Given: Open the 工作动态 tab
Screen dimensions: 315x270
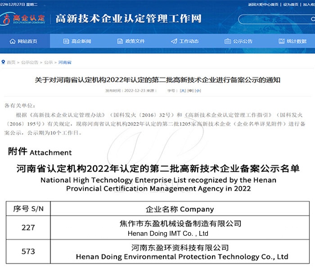Looking at the screenshot, I should (185, 41).
